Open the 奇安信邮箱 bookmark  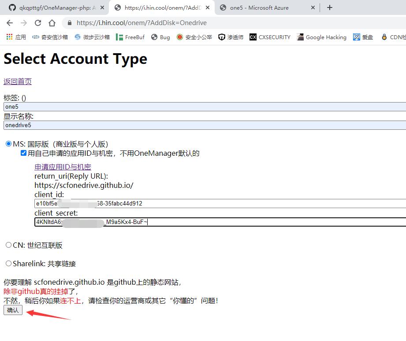pyautogui.click(x=50, y=37)
